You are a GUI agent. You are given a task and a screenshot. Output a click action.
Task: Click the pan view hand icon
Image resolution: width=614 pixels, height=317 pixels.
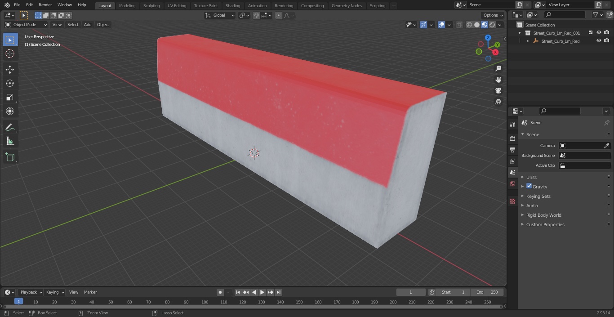click(498, 80)
